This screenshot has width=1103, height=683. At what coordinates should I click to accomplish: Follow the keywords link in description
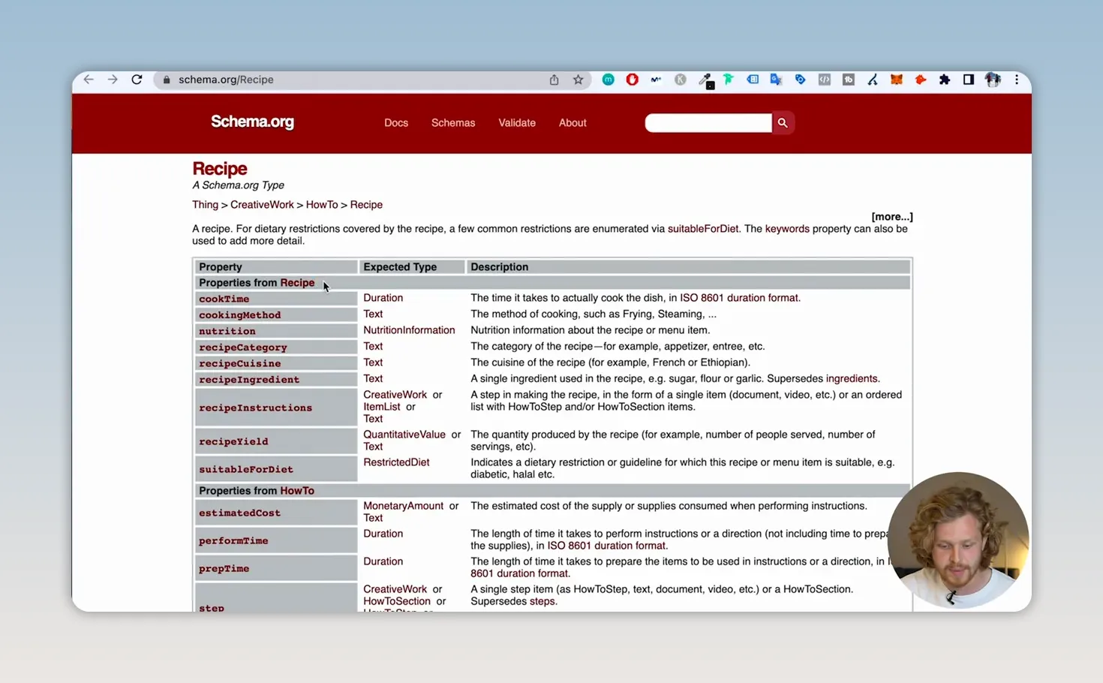[x=787, y=229]
